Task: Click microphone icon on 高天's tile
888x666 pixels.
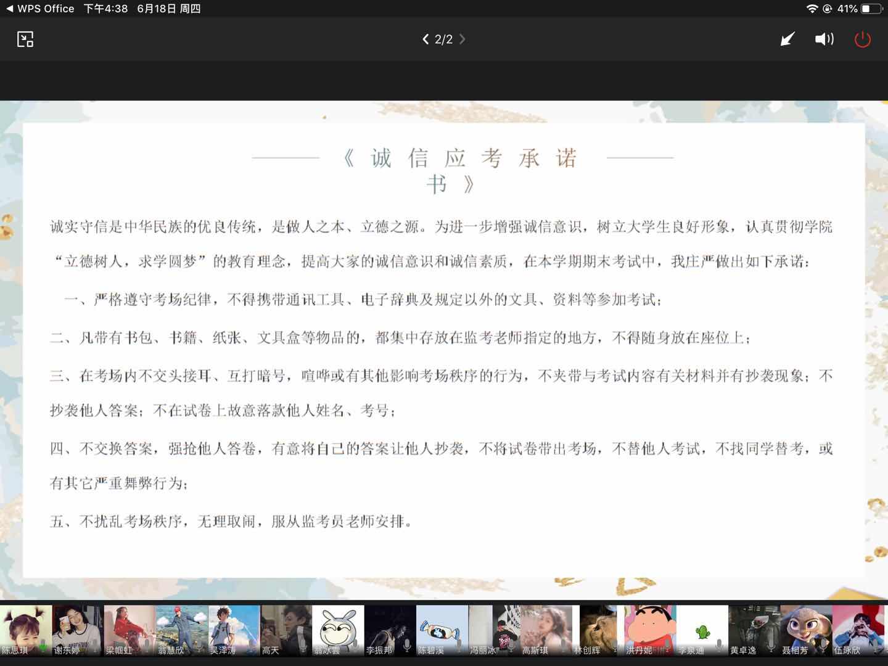Action: coord(303,646)
